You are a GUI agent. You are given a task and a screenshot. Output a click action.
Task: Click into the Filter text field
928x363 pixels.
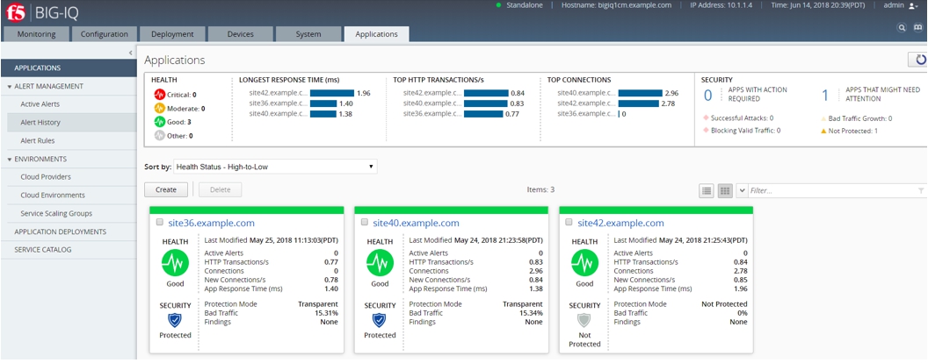830,190
